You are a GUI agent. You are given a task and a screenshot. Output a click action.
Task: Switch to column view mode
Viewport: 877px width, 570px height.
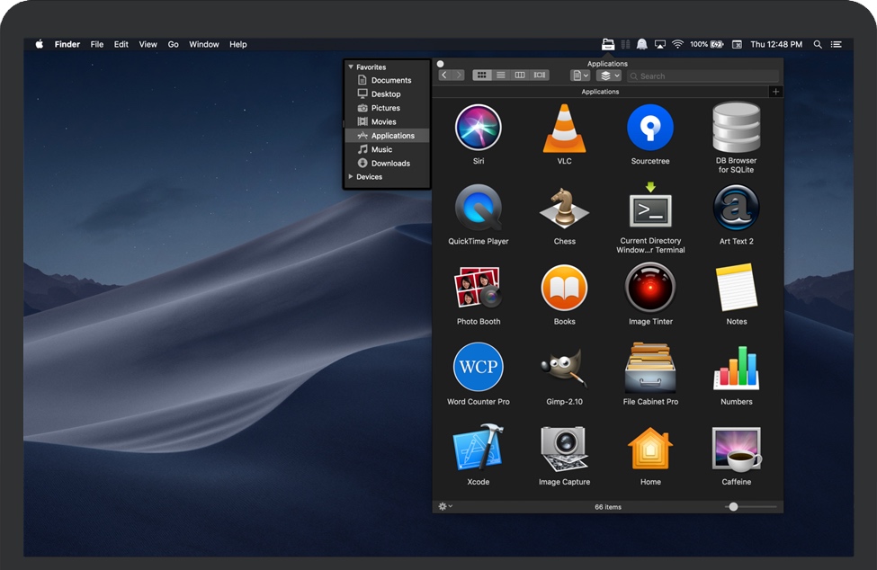tap(520, 76)
